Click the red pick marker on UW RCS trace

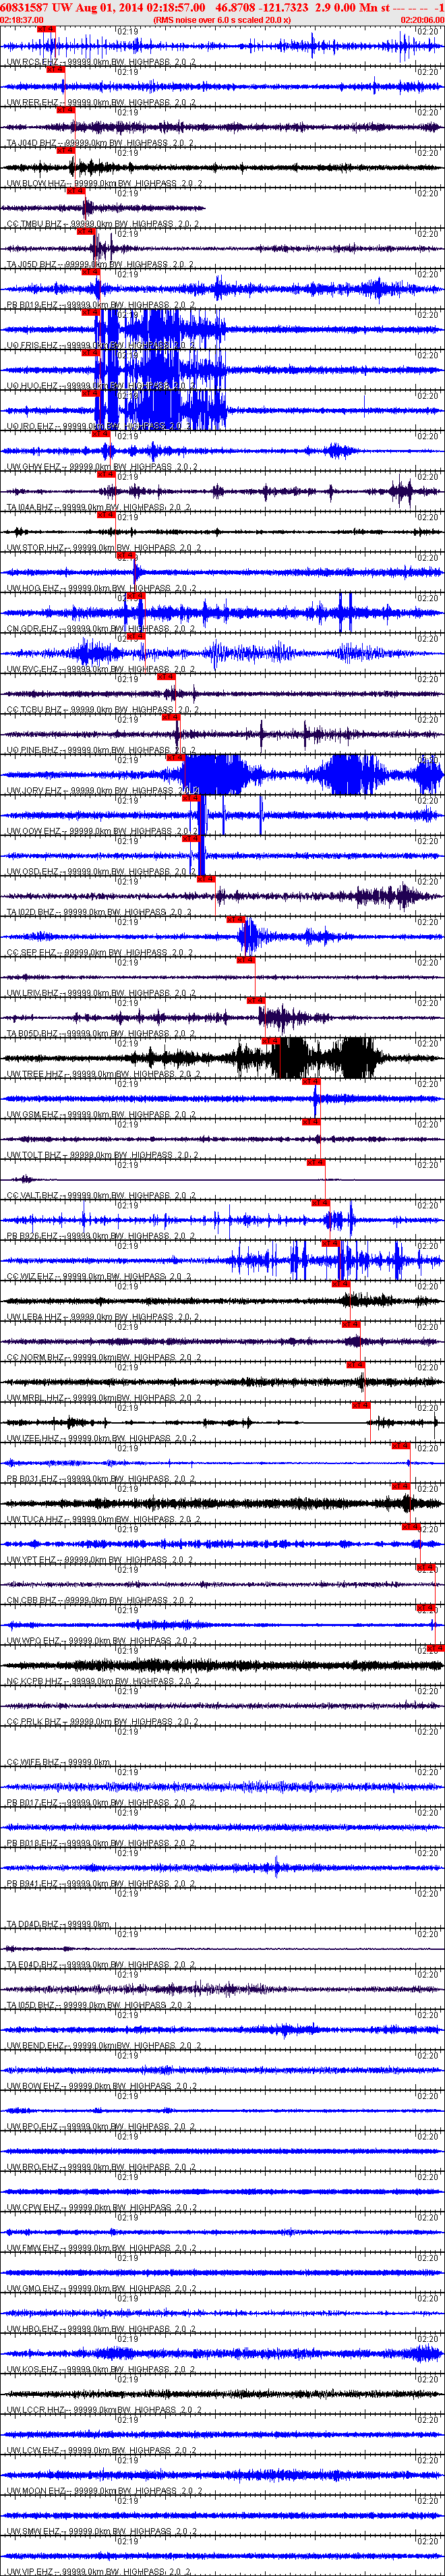46,29
